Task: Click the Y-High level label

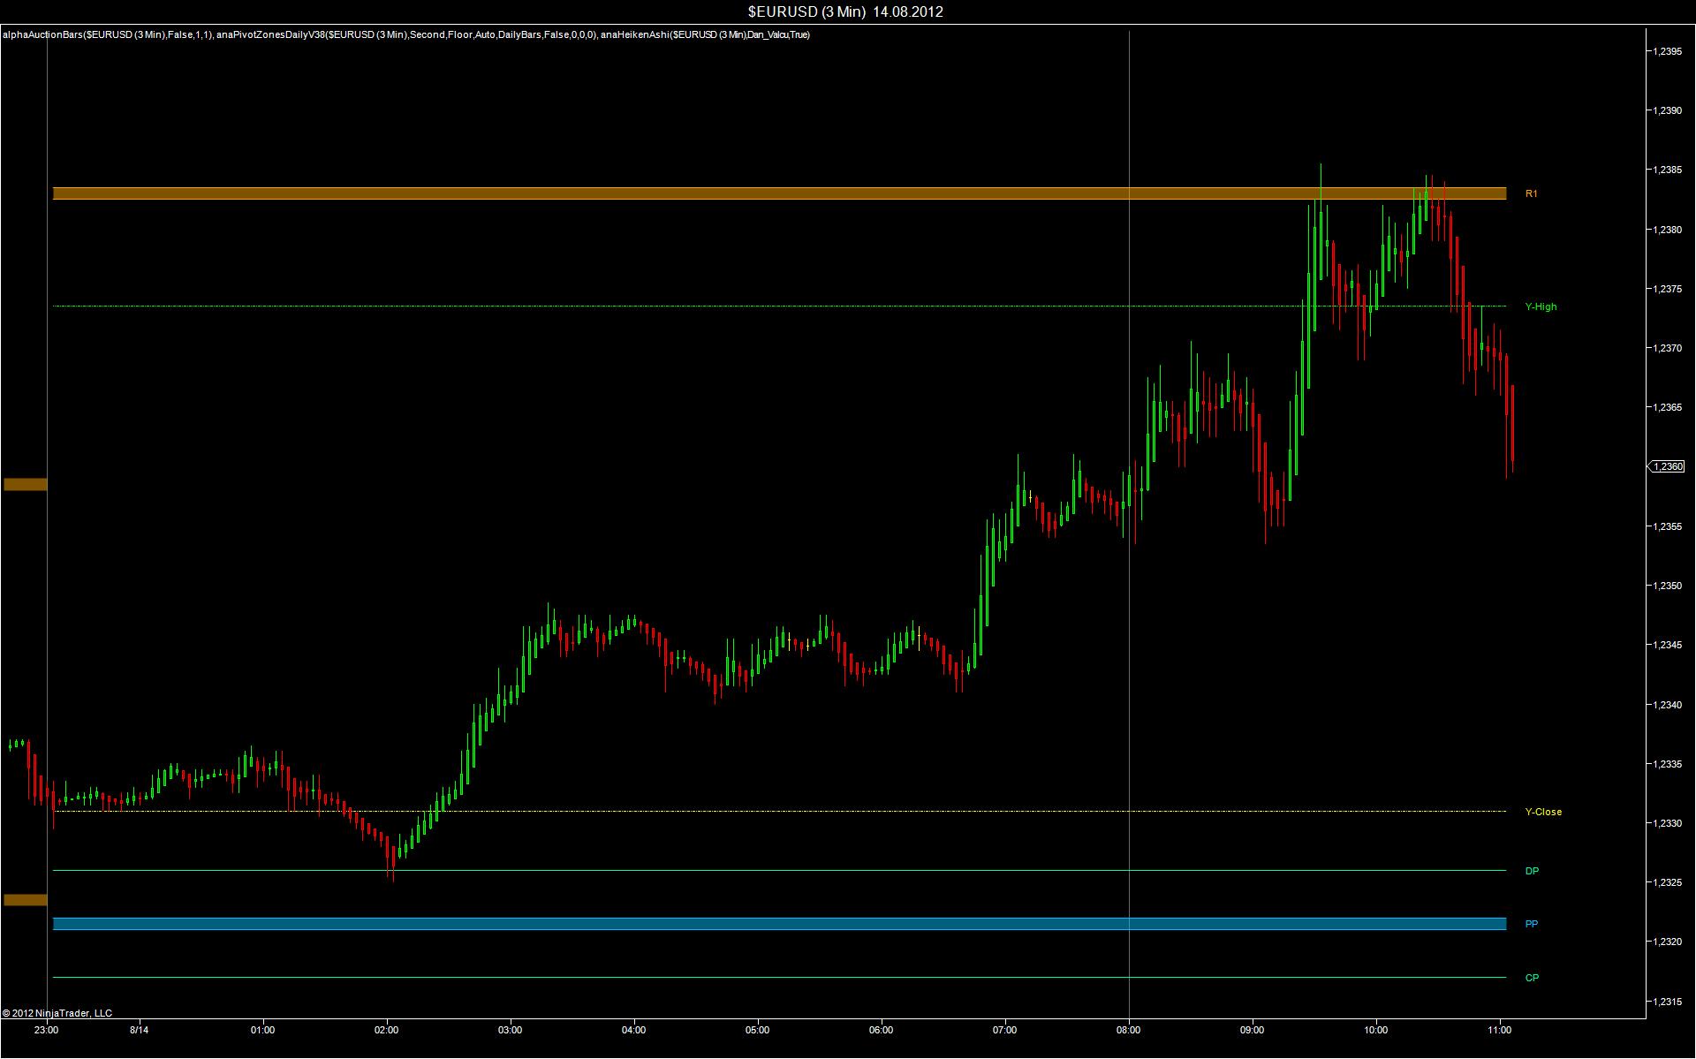Action: tap(1541, 306)
